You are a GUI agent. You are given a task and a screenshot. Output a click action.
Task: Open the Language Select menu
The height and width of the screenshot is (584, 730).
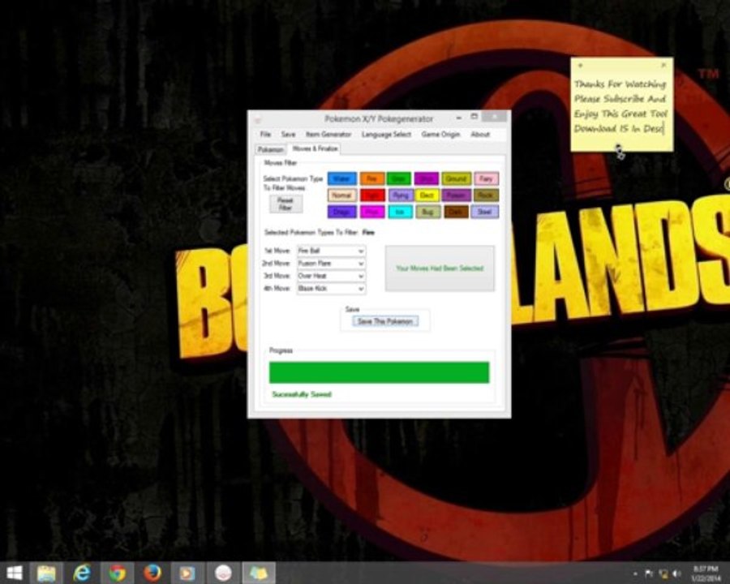coord(386,134)
